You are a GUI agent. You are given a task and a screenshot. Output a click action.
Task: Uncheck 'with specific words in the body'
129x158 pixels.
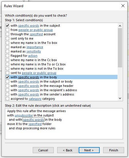(x=7, y=77)
